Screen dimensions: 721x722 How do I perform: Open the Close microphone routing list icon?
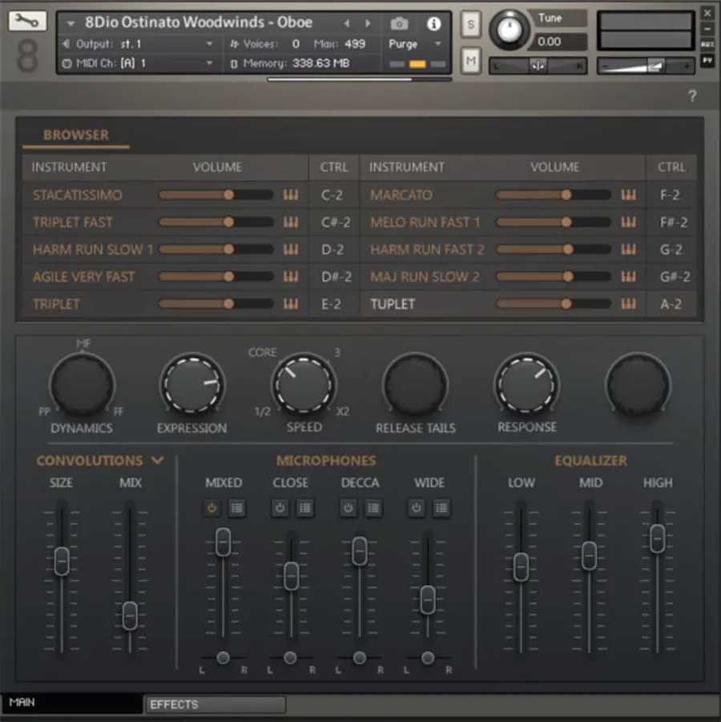coord(305,508)
